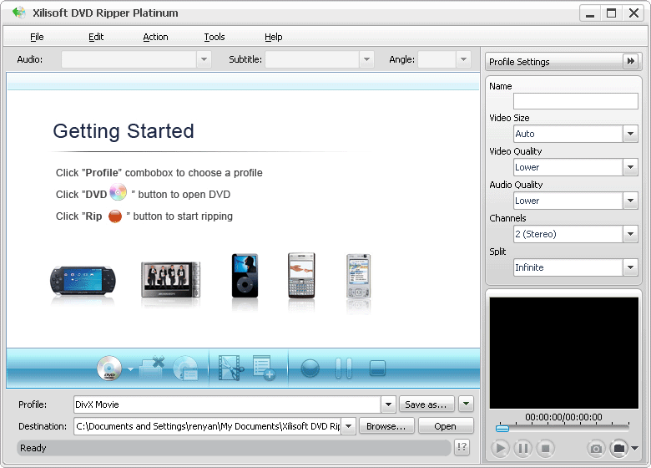Open the Help menu
651x468 pixels.
point(273,37)
